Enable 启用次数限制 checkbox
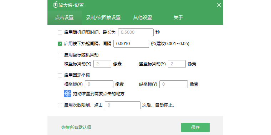This screenshot has height=135, width=271. coord(60,105)
